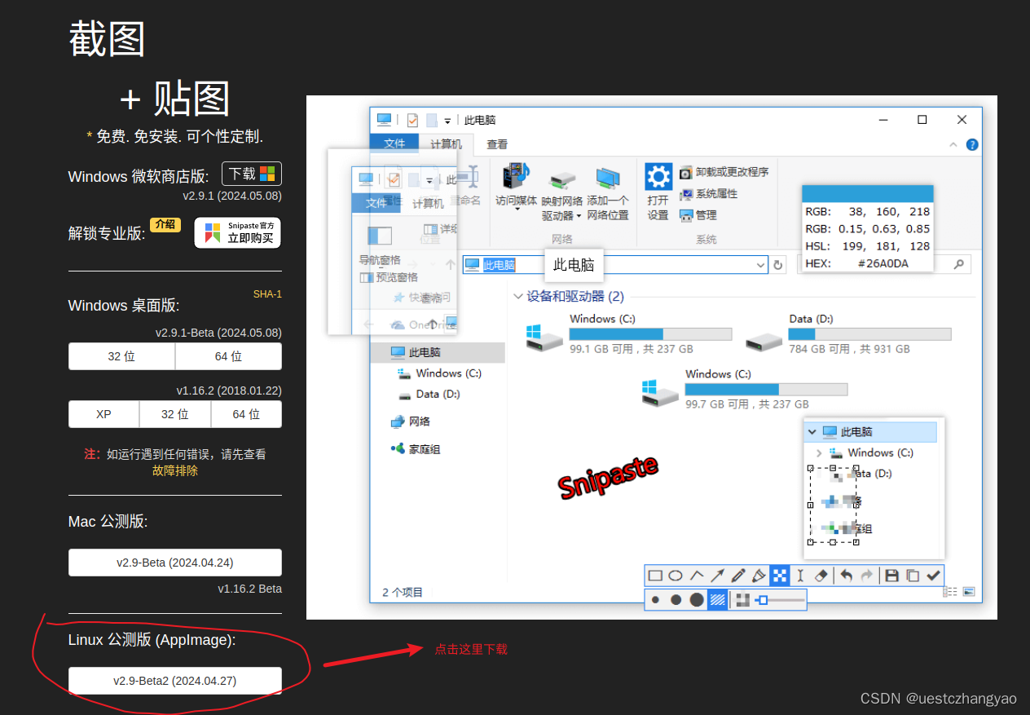The height and width of the screenshot is (715, 1030).
Task: Adjust the mosaic intensity slider handle
Action: tap(762, 600)
